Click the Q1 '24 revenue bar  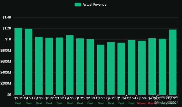tap(121, 68)
